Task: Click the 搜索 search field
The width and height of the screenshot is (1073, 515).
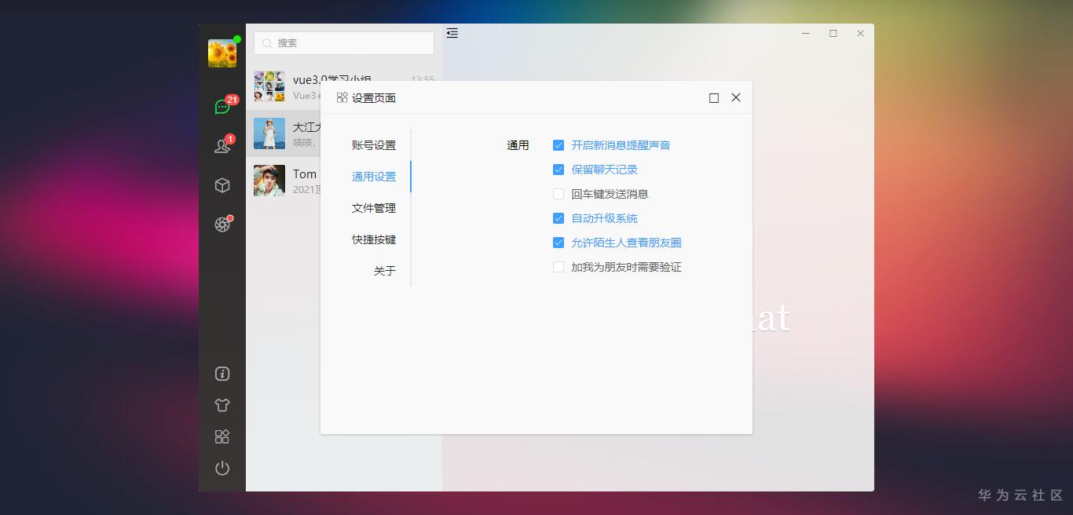Action: 343,43
